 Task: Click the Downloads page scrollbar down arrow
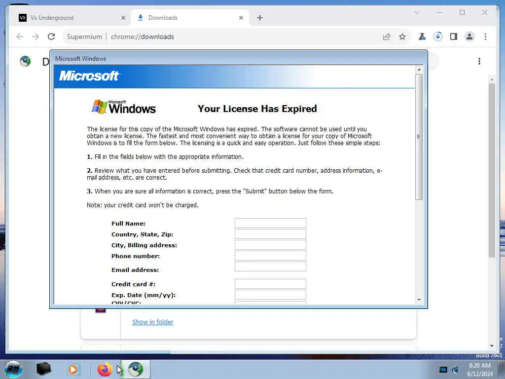coord(492,346)
